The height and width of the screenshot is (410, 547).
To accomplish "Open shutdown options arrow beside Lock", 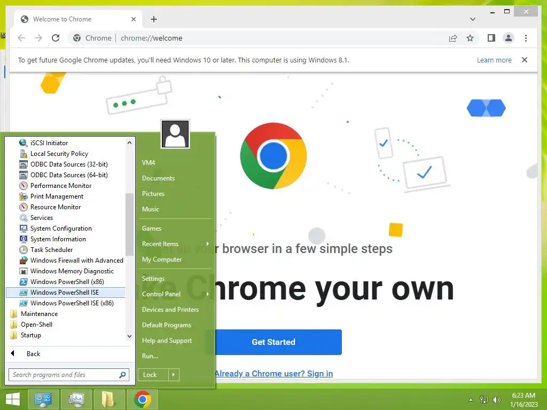I will pos(174,375).
